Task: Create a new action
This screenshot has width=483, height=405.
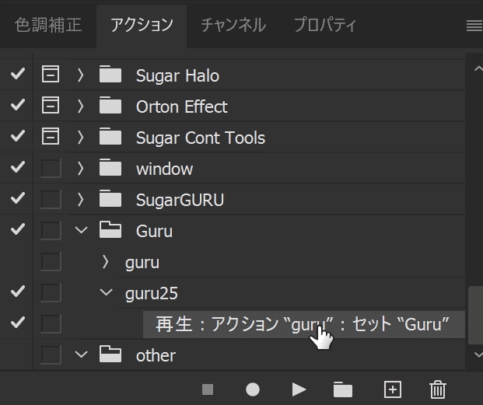Action: tap(392, 389)
